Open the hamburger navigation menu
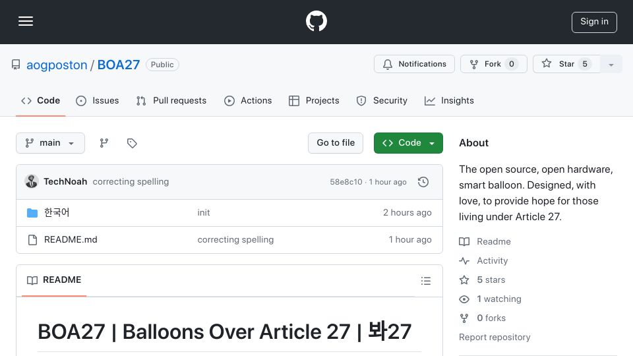Screen dimensions: 633x356 coord(26,21)
